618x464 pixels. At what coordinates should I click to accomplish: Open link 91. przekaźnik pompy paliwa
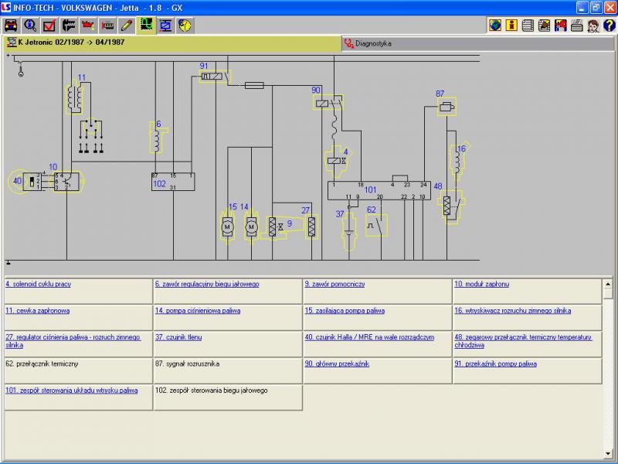pyautogui.click(x=495, y=363)
